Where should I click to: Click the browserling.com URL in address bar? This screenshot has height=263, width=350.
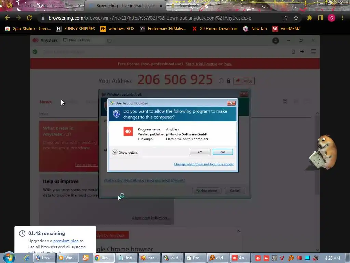[x=150, y=18]
